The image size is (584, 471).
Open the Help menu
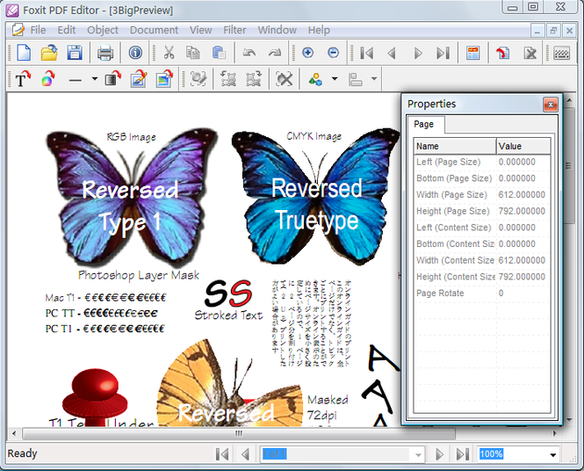[319, 30]
